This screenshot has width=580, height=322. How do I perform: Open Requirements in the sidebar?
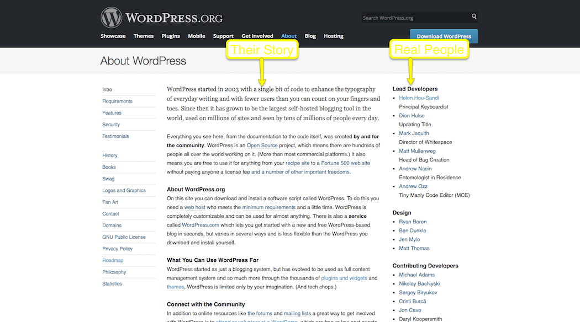tap(117, 101)
